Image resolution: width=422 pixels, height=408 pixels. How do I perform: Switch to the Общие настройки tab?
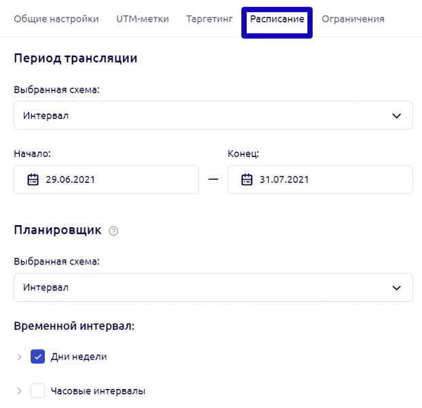[x=56, y=19]
